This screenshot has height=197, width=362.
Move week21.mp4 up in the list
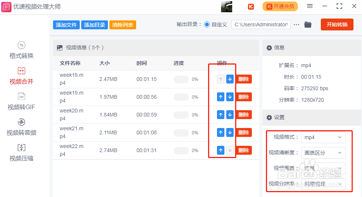[221, 132]
